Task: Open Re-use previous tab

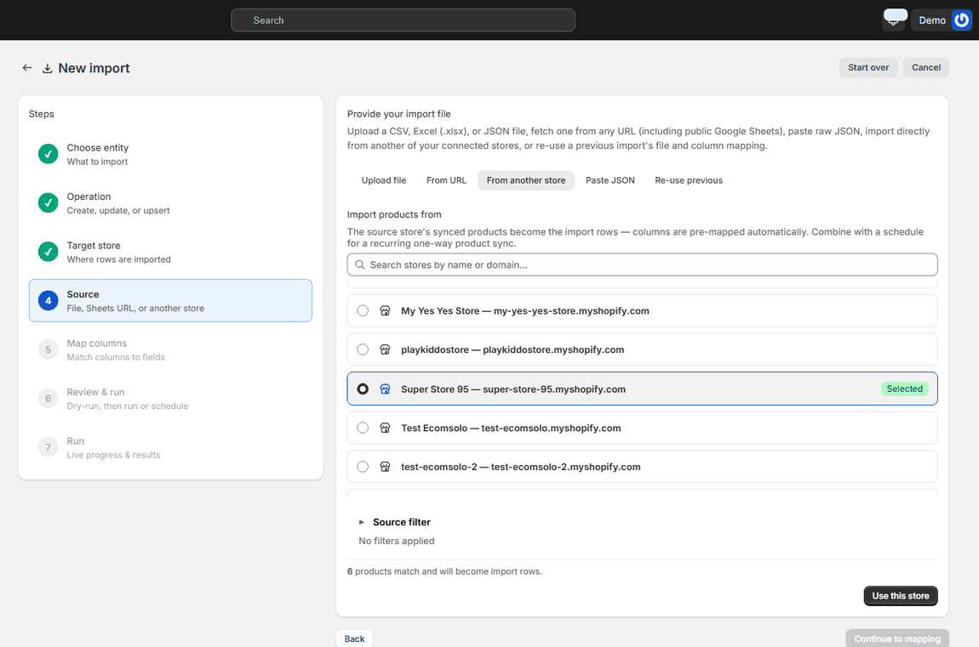Action: click(689, 180)
